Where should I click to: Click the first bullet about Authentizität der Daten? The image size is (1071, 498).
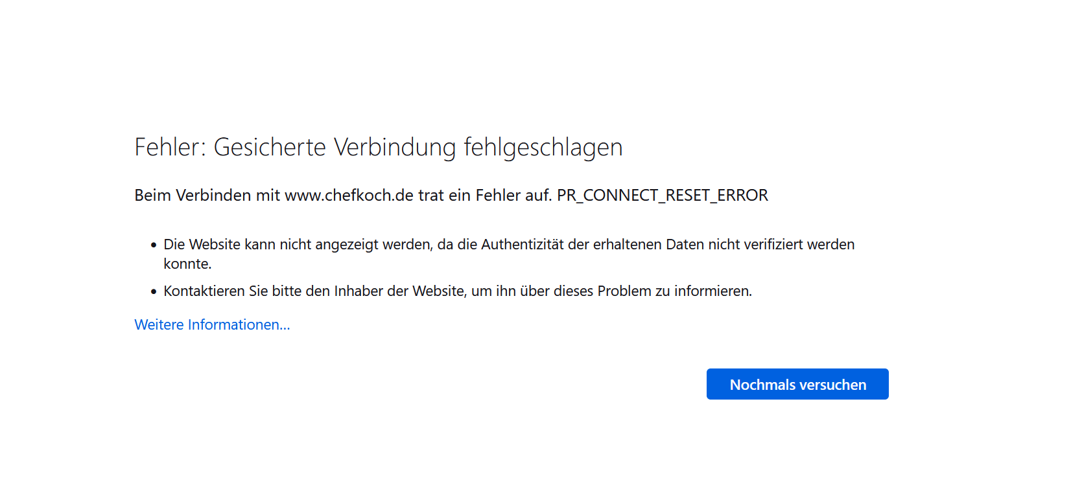(509, 254)
